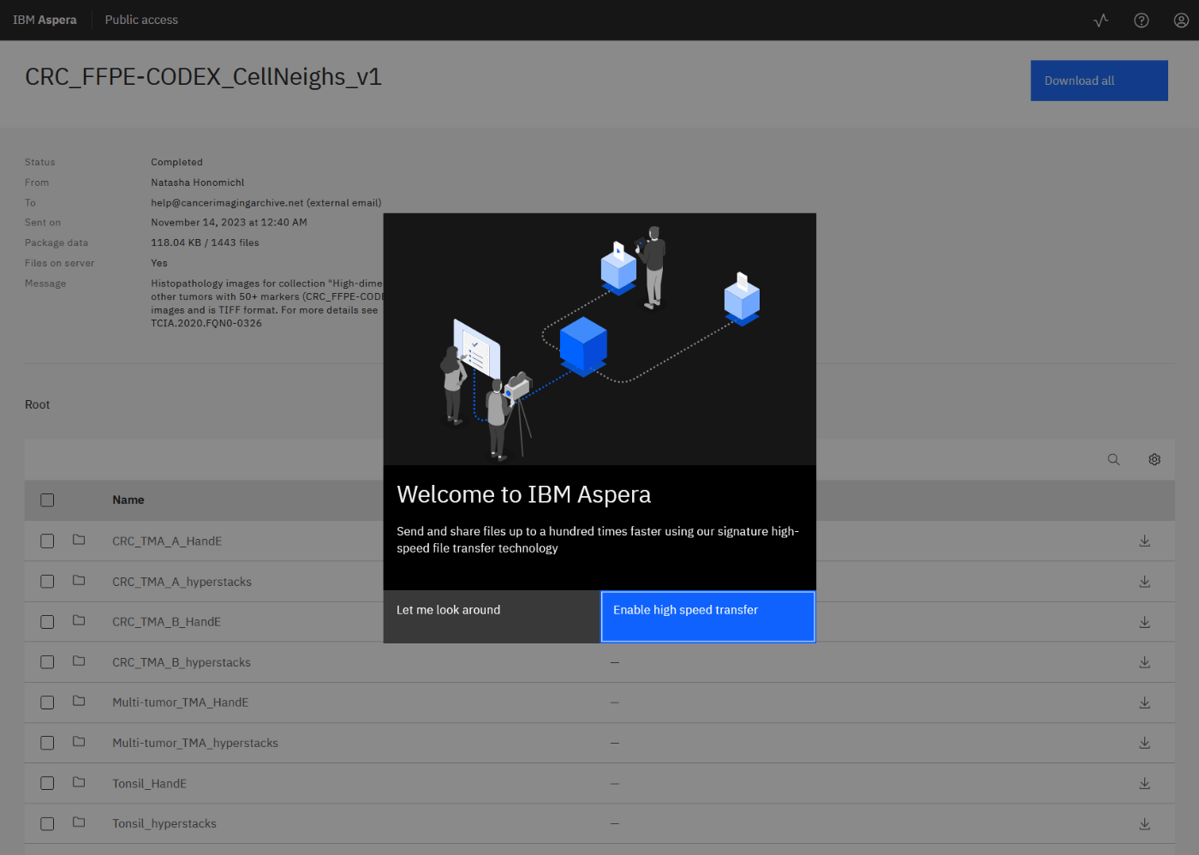Click folder icon of Multi-tumor_TMA_hyperstacks
Screen dimensions: 1199x855
(79, 741)
